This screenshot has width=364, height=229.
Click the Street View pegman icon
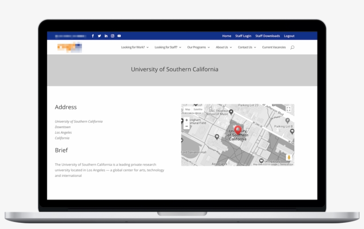[289, 157]
